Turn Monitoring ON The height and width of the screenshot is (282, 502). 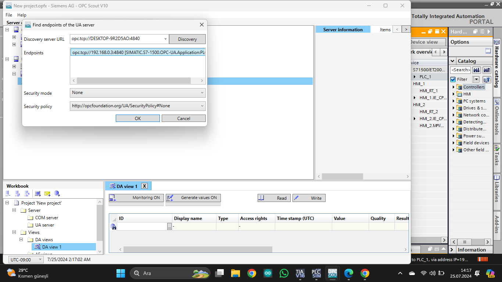click(x=136, y=198)
